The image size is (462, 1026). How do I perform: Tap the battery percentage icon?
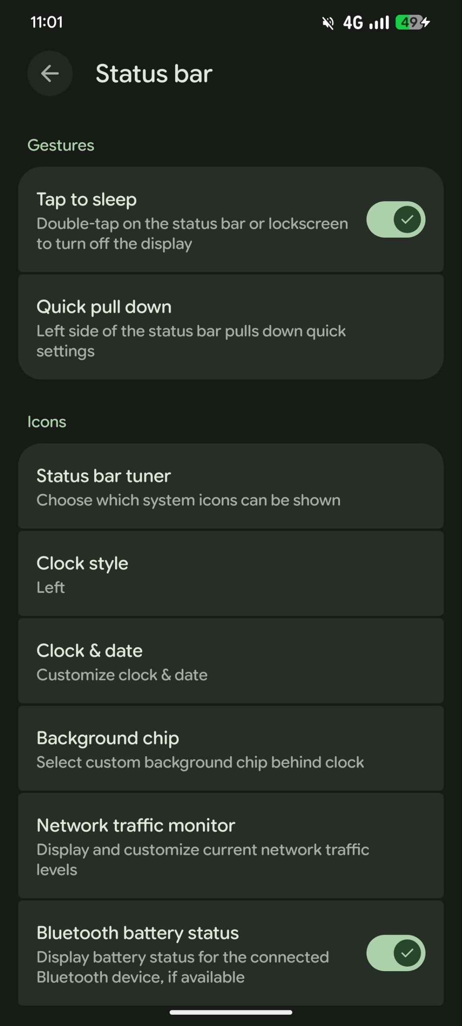408,22
